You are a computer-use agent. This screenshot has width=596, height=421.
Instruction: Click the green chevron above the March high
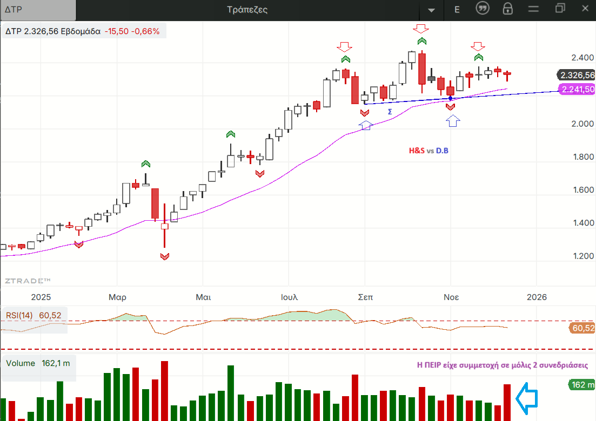[x=145, y=164]
